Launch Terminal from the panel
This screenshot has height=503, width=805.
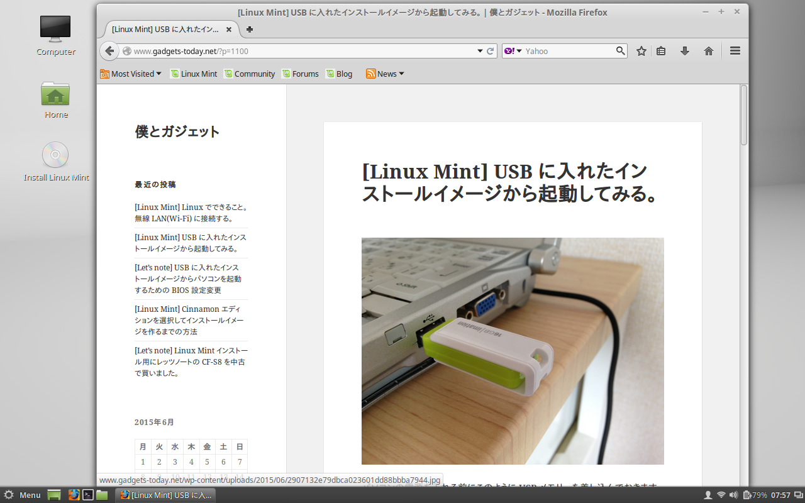[88, 495]
